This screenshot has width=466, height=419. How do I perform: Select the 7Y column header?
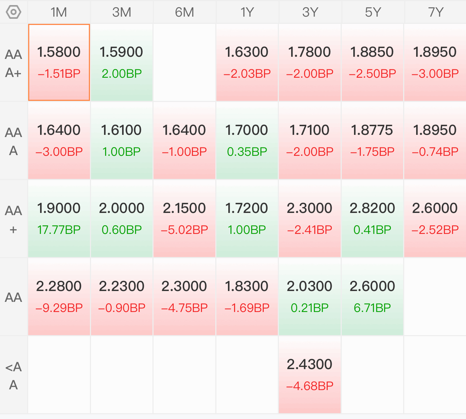435,12
